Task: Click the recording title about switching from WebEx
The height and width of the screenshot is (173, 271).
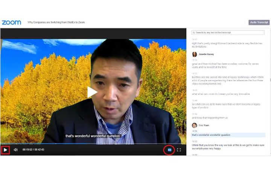Action: pyautogui.click(x=56, y=23)
